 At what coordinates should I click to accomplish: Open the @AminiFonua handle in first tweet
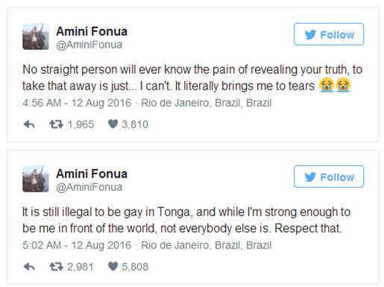[89, 45]
